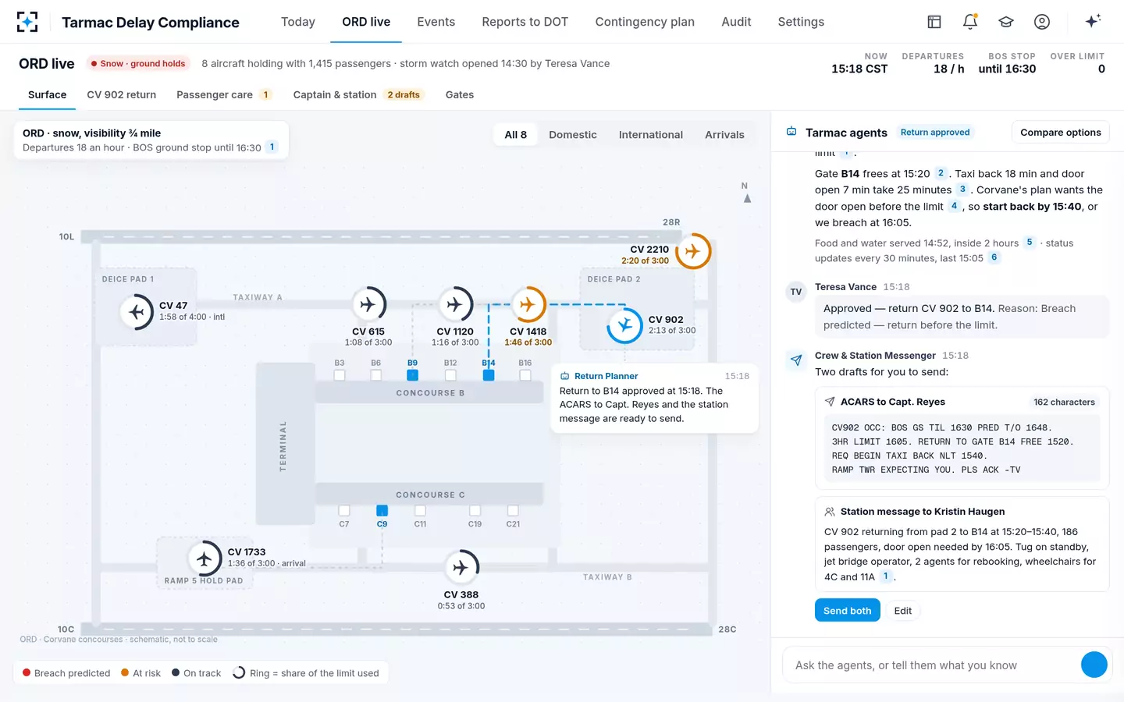Click gate C9 square on Concourse C

[382, 510]
